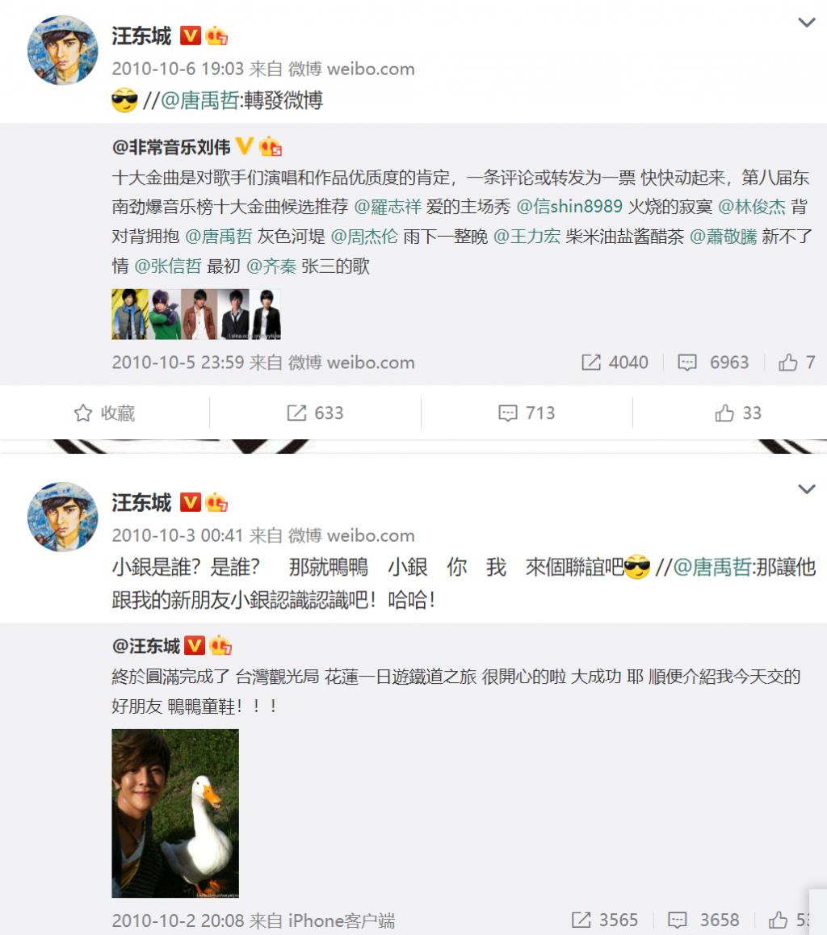Screen dimensions: 827x935
Task: Open the five singers image strip
Action: [196, 314]
